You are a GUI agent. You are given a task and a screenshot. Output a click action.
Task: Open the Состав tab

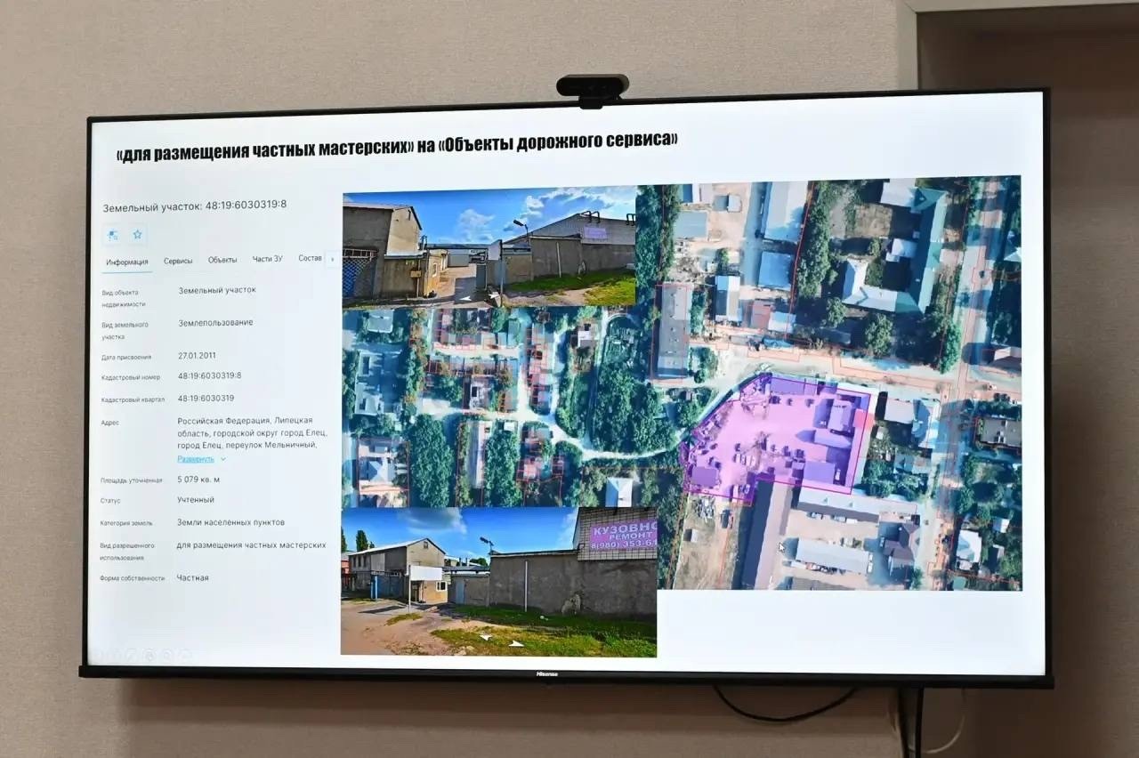(x=310, y=258)
